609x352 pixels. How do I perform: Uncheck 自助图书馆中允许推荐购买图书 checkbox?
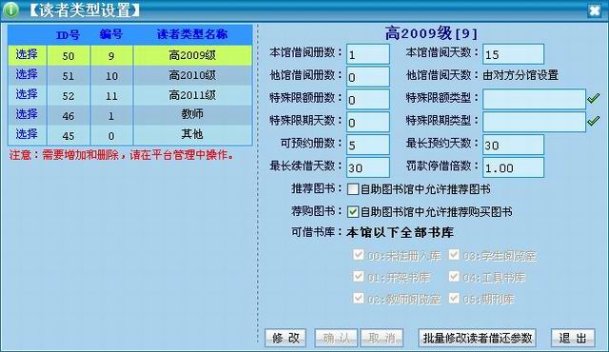point(353,212)
